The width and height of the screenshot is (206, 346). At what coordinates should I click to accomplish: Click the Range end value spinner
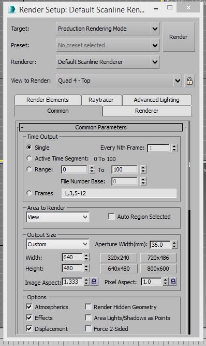click(143, 169)
